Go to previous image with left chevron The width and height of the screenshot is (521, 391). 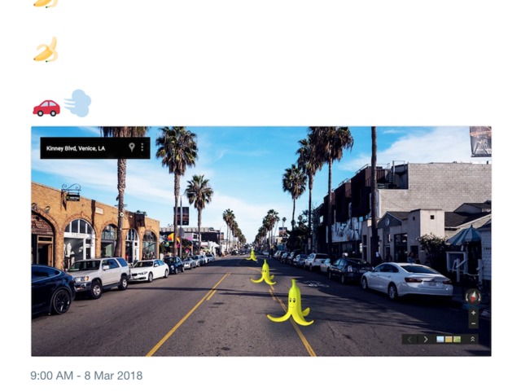pos(409,339)
